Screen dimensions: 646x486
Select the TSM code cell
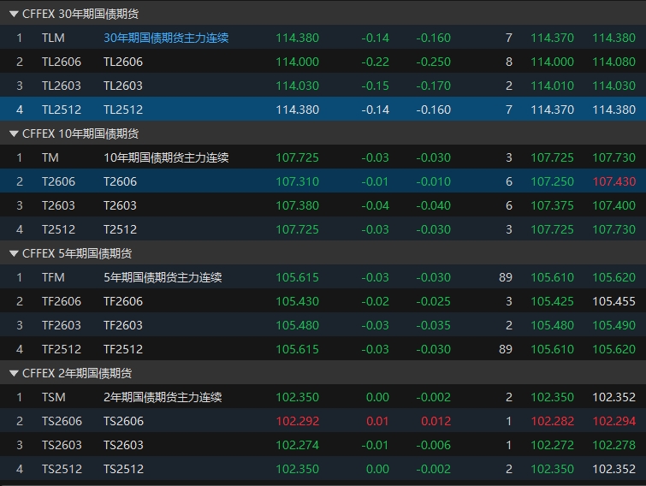pos(54,398)
